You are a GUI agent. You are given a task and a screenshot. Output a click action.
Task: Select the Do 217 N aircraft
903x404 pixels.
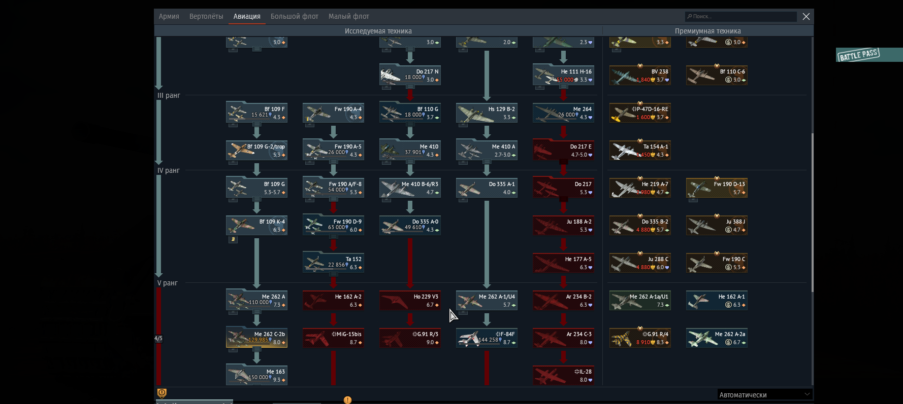coord(410,76)
